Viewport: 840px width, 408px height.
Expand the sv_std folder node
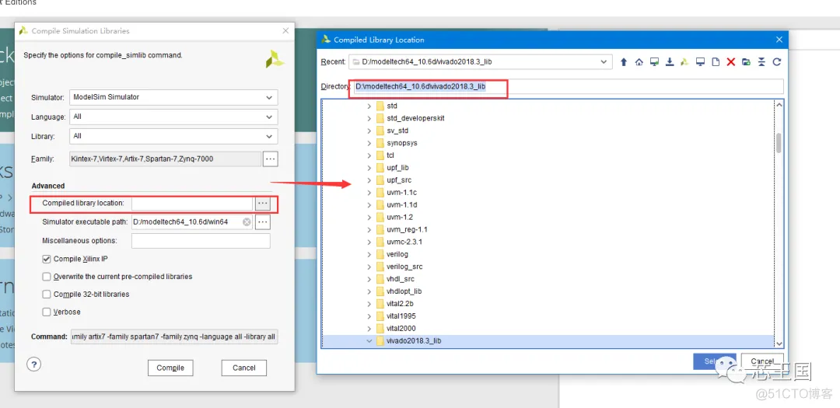coord(369,131)
